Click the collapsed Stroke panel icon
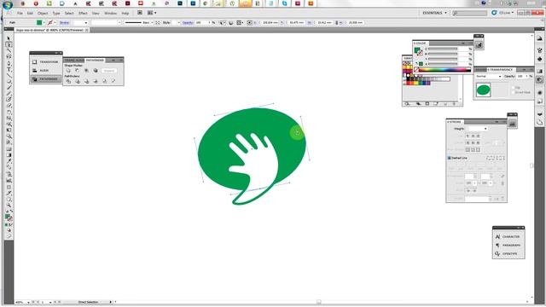The image size is (546, 307). tap(512, 124)
